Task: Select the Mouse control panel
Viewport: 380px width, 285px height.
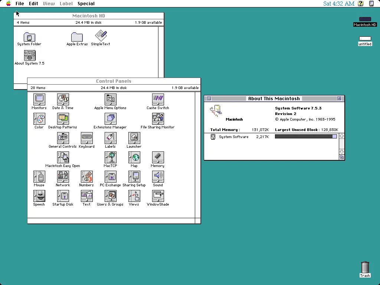Action: click(39, 177)
